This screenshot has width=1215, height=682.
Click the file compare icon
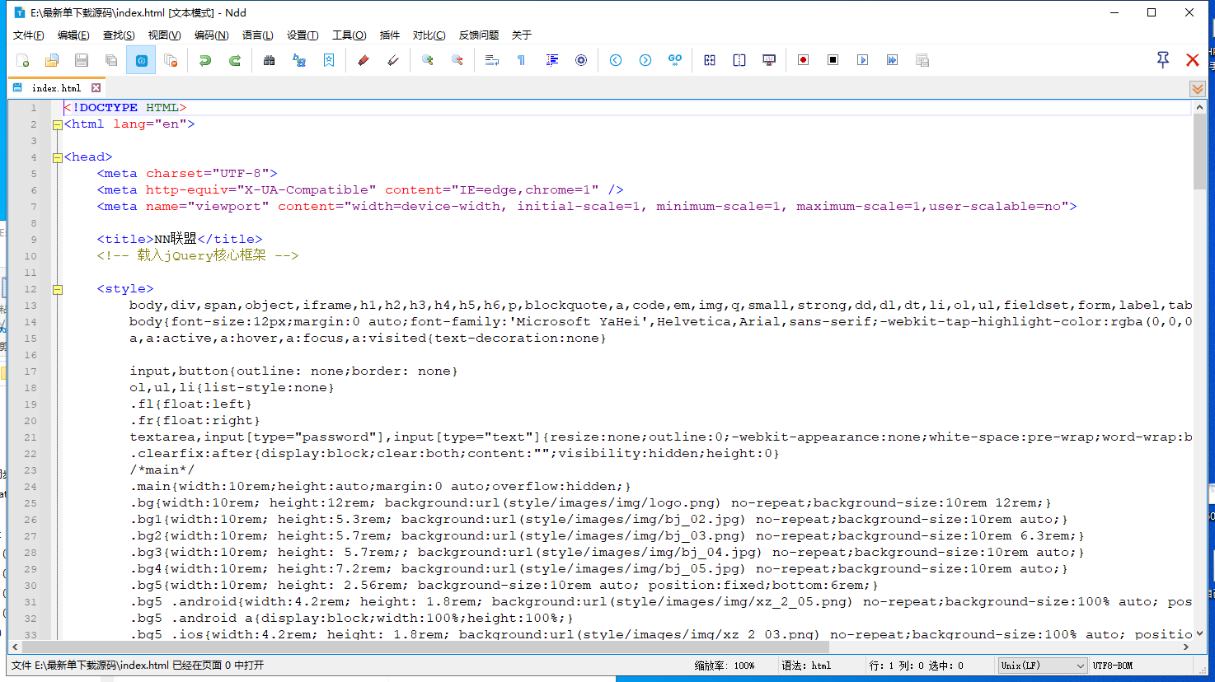710,60
